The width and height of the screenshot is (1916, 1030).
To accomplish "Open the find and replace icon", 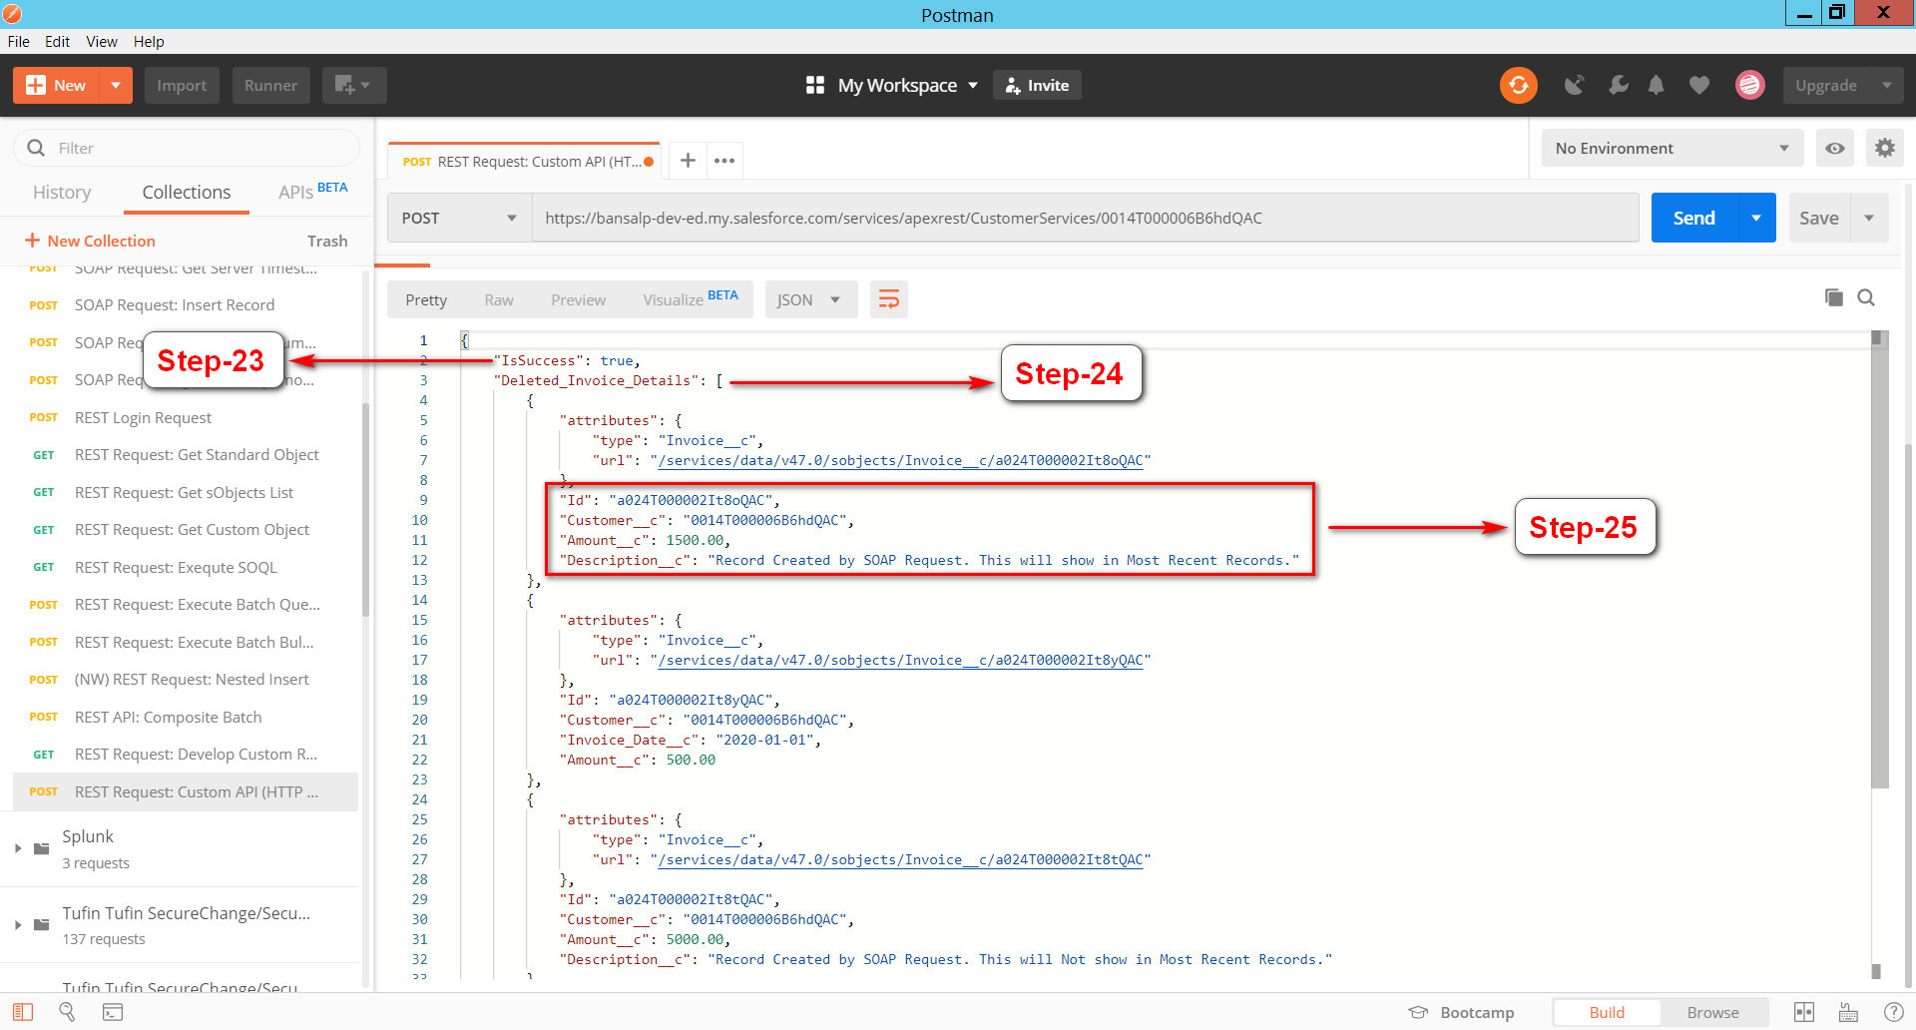I will tap(68, 1012).
